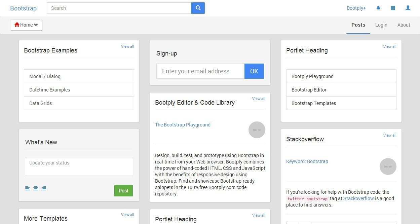Screen dimensions: 420x224
Task: Switch to the About tab
Action: pyautogui.click(x=404, y=25)
